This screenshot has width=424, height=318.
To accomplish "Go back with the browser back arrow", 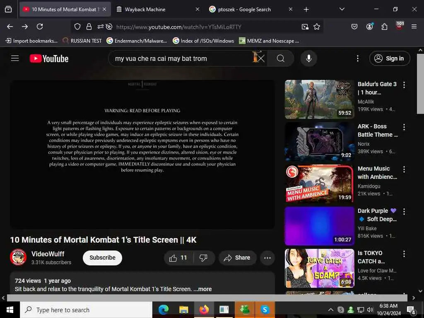I will pyautogui.click(x=10, y=26).
